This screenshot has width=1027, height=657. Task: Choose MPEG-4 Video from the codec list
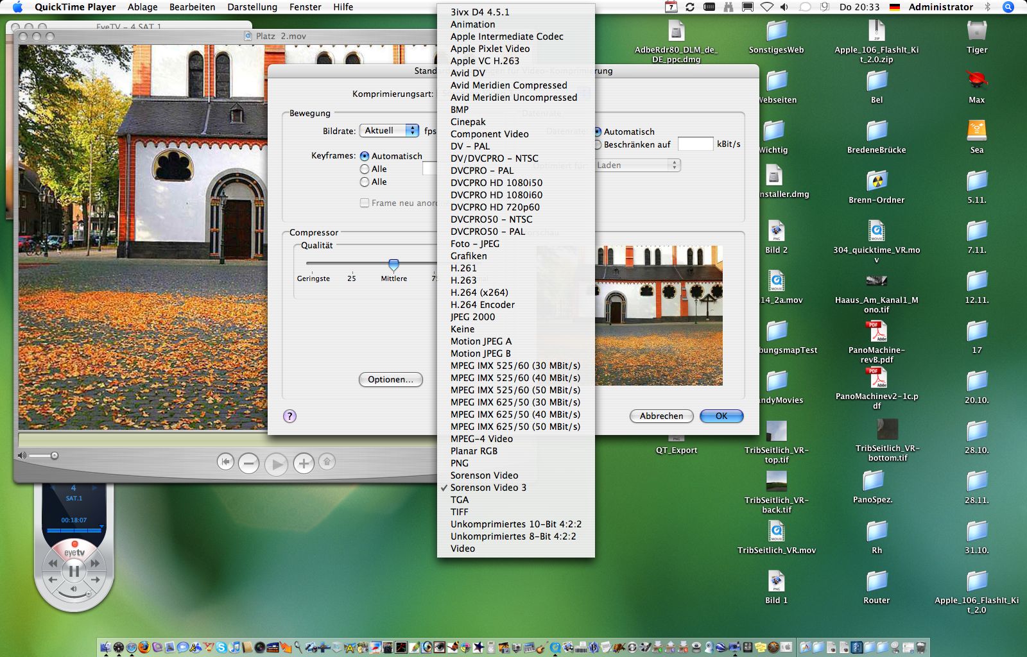pyautogui.click(x=481, y=439)
